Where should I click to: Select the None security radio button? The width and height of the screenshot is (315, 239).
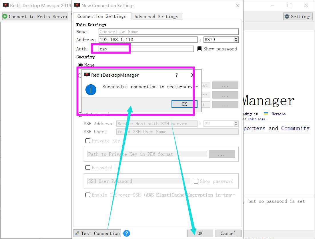[80, 65]
